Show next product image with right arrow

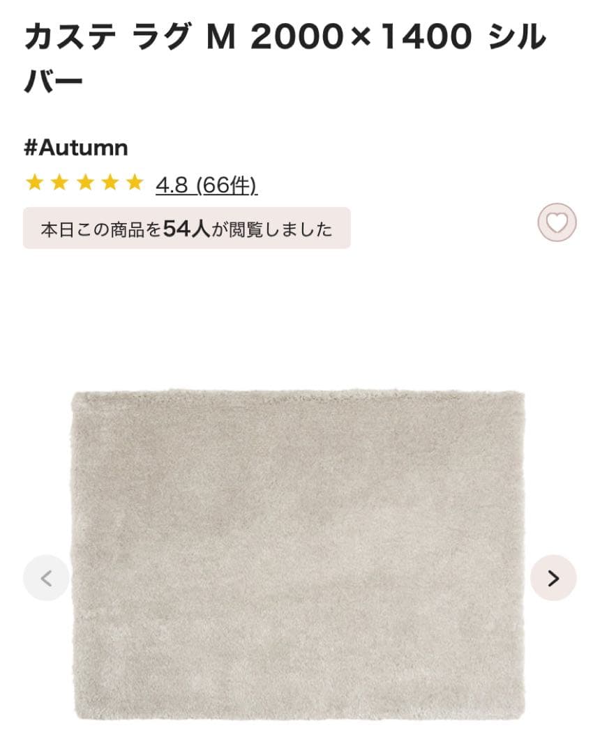click(x=553, y=578)
